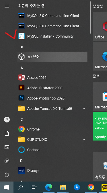The width and height of the screenshot is (107, 193).
Task: Click the Power button icon
Action: pyautogui.click(x=7, y=175)
